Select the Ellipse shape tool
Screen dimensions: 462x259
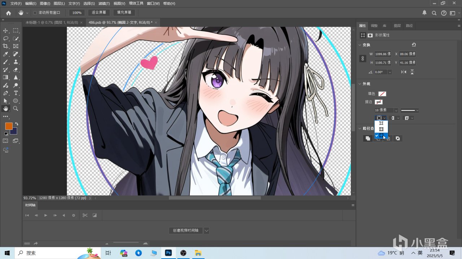(16, 101)
